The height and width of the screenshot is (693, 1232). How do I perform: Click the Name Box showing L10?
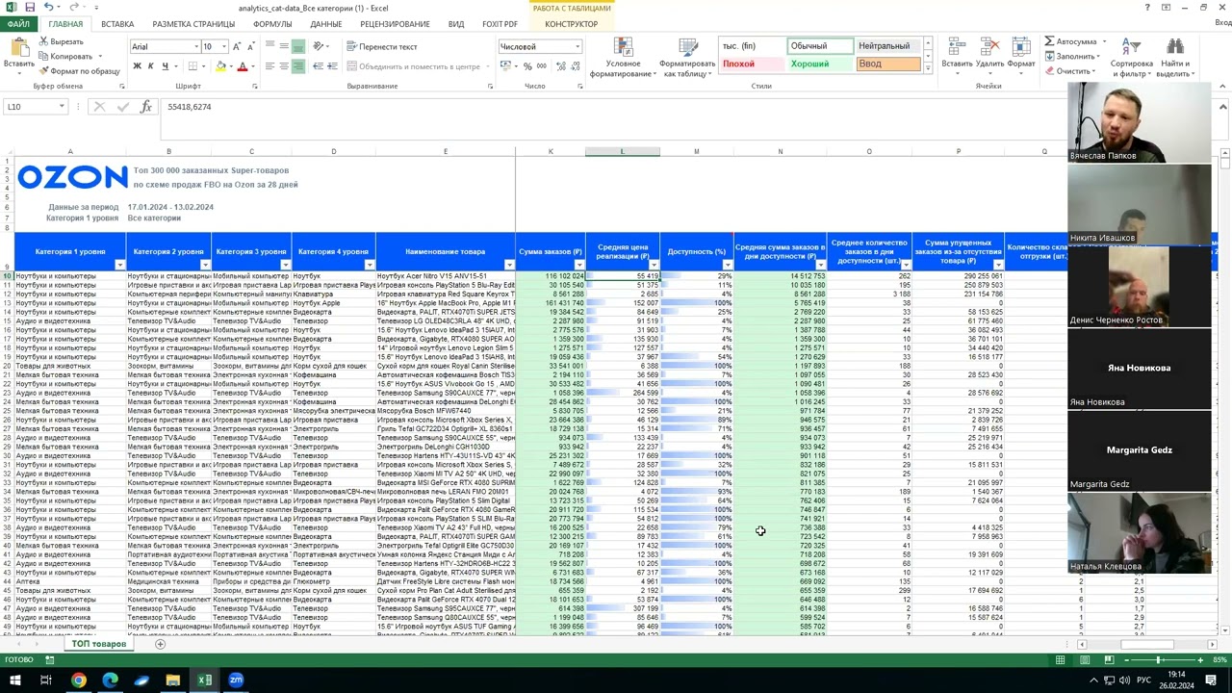click(31, 107)
